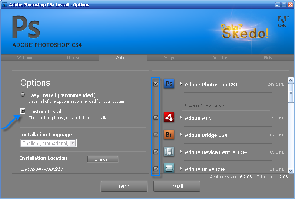Toggle the Adobe Bridge CS4 checkbox

point(156,135)
